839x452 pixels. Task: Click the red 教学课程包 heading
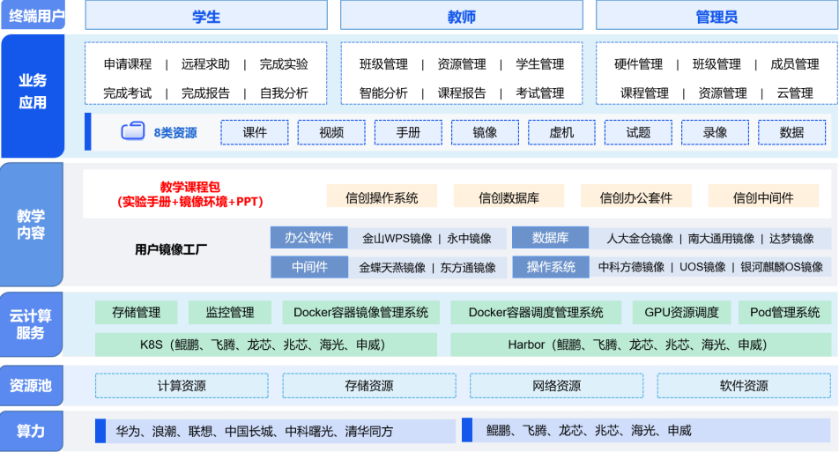click(190, 187)
